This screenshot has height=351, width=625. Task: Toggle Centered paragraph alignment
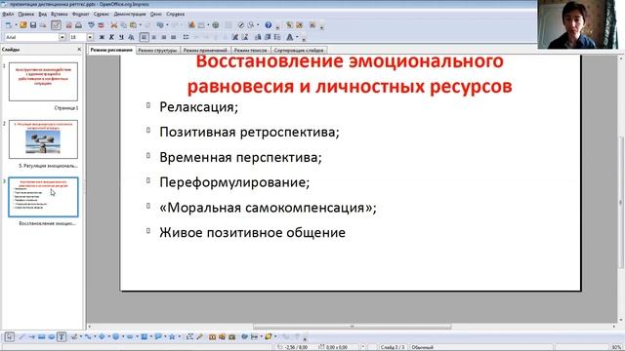click(x=154, y=37)
